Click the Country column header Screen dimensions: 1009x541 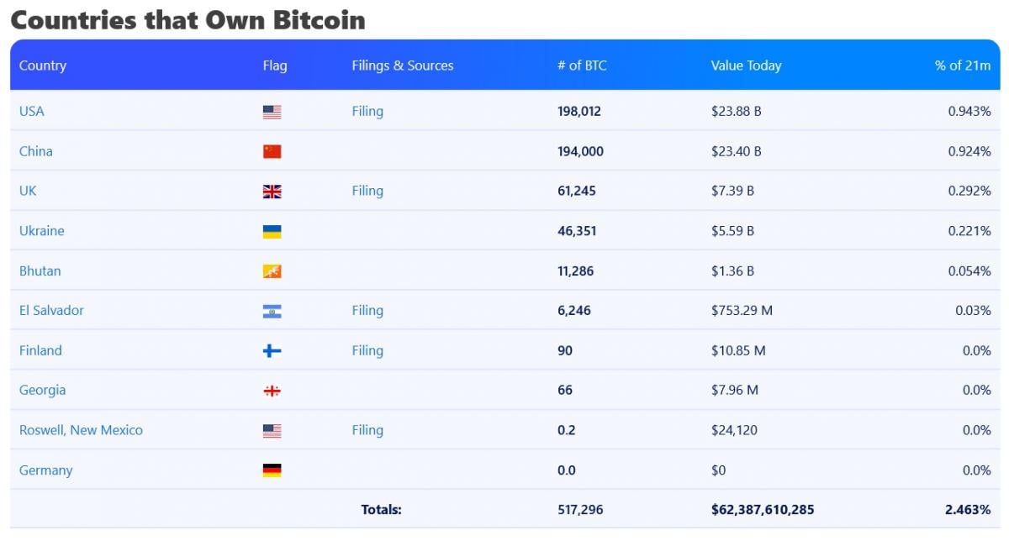43,66
